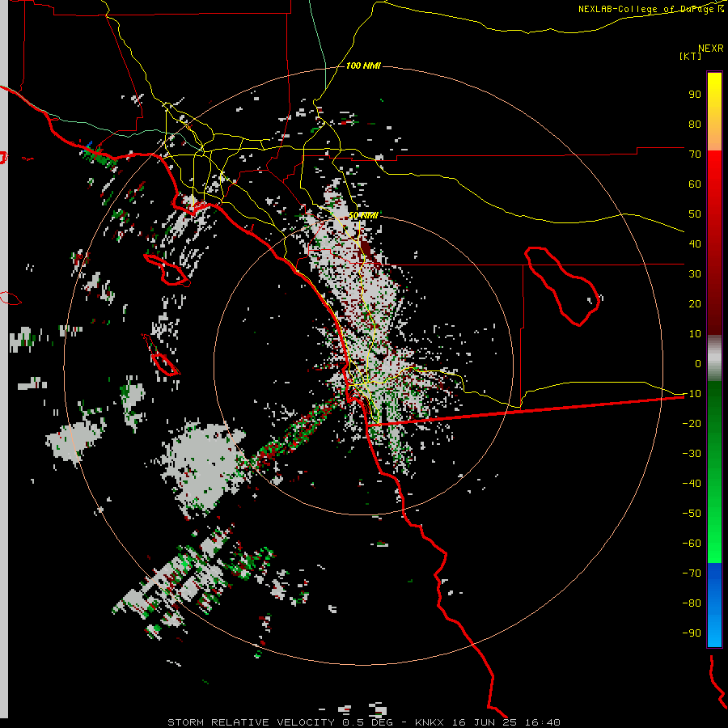Viewport: 728px width, 728px height.
Task: Click the -60 value on velocity scale
Action: (x=692, y=544)
